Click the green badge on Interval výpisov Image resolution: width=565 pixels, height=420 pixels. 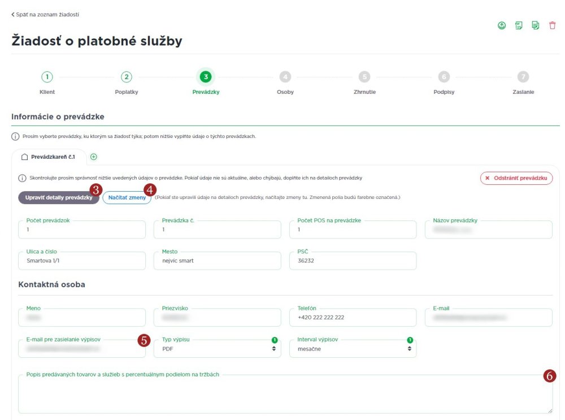pos(410,340)
